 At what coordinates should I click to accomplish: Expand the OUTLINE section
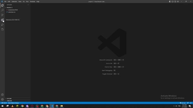[x=17, y=98]
